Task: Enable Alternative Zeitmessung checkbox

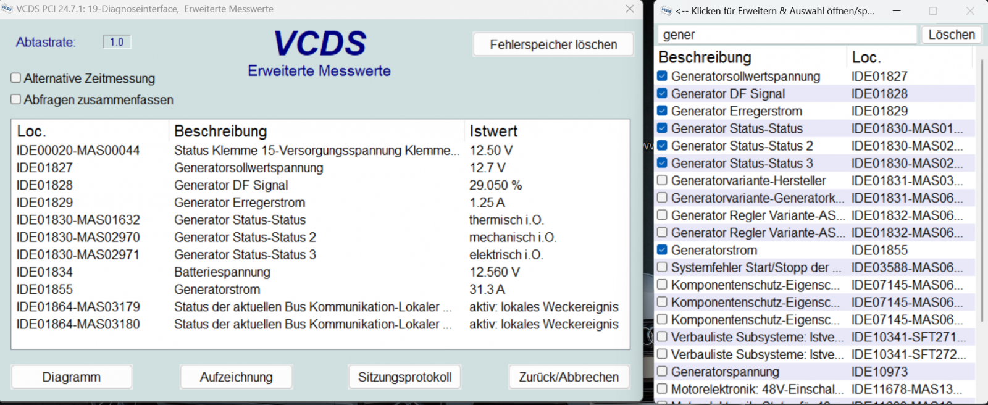Action: (x=16, y=78)
